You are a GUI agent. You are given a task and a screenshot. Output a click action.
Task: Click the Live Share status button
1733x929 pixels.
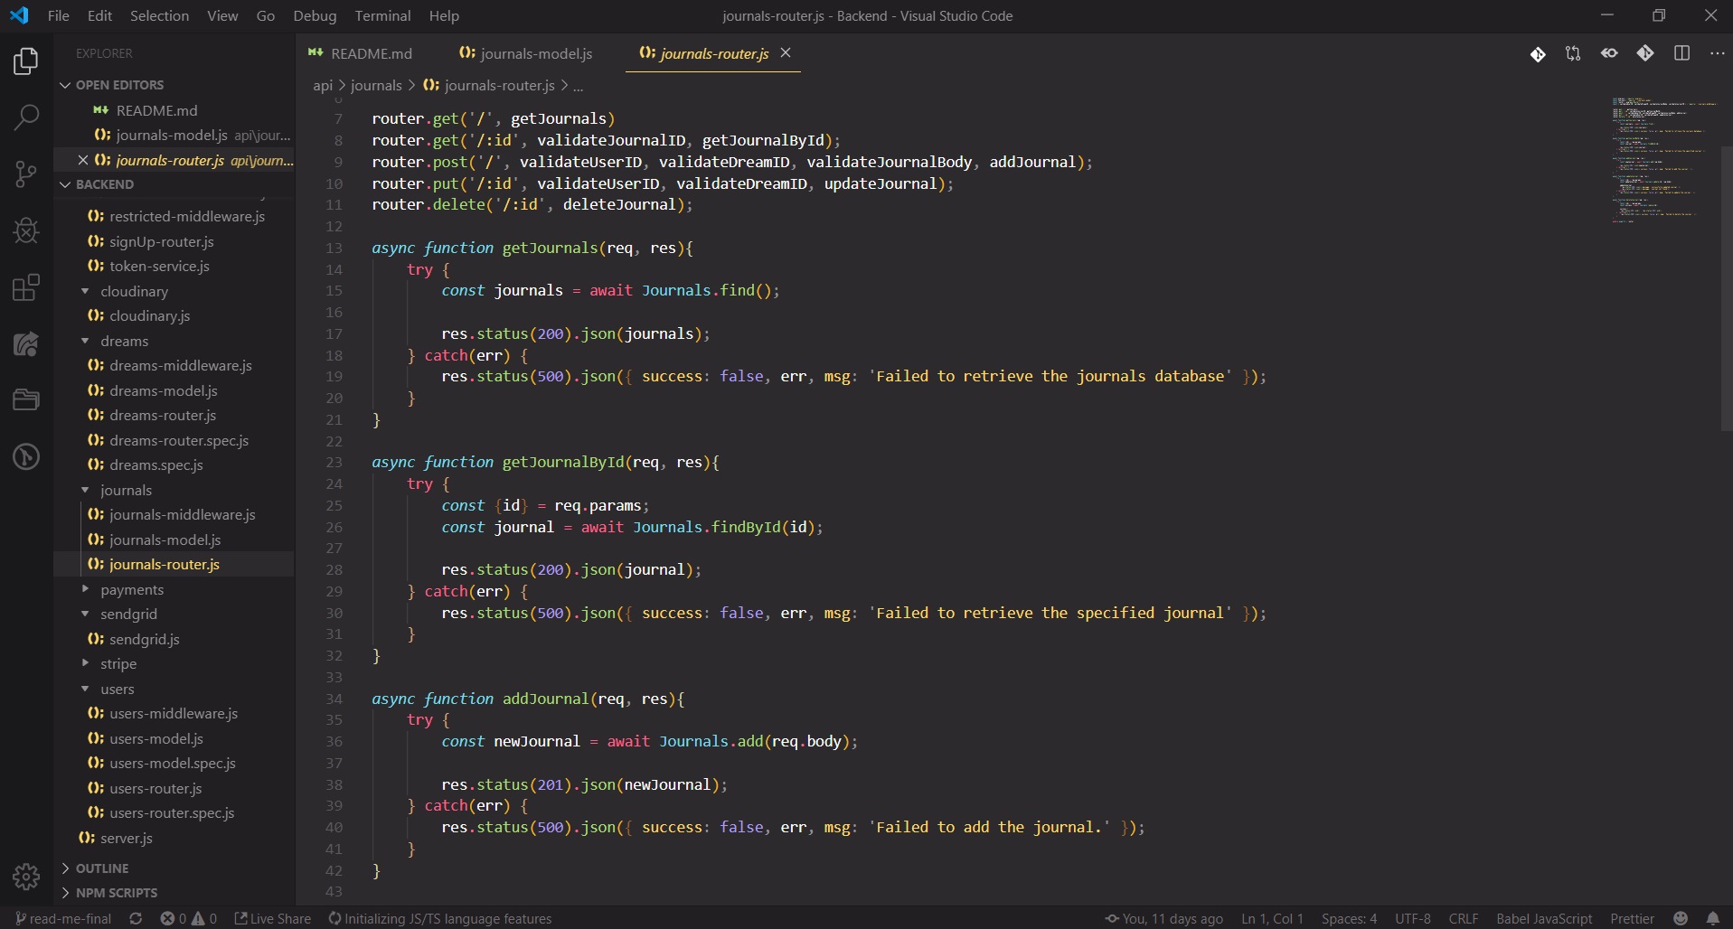tap(273, 918)
